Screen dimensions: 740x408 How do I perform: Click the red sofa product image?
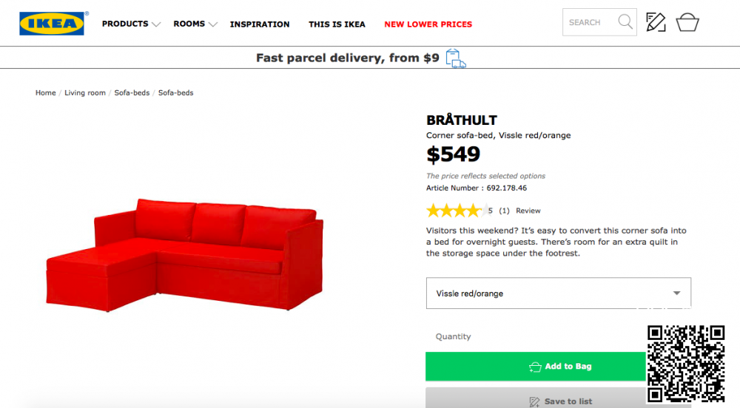pos(185,255)
